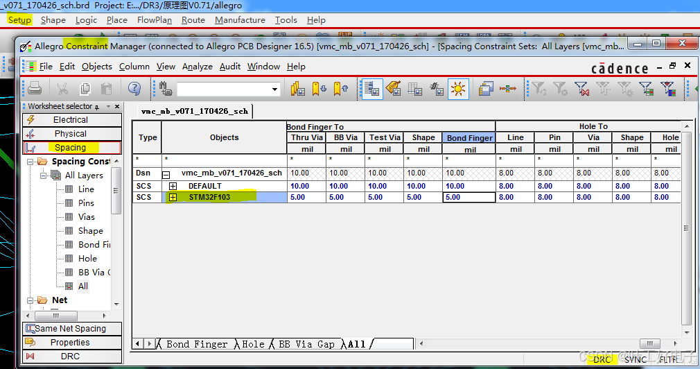Click the Same Net Spacing icon
The height and width of the screenshot is (369, 700).
coord(30,329)
